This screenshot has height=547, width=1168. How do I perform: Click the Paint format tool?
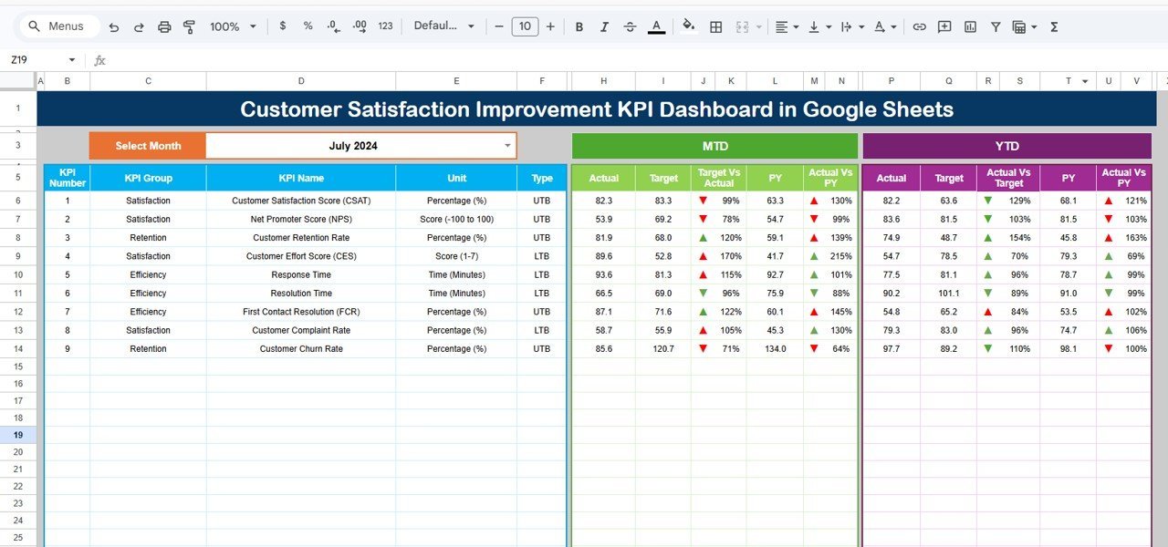189,26
